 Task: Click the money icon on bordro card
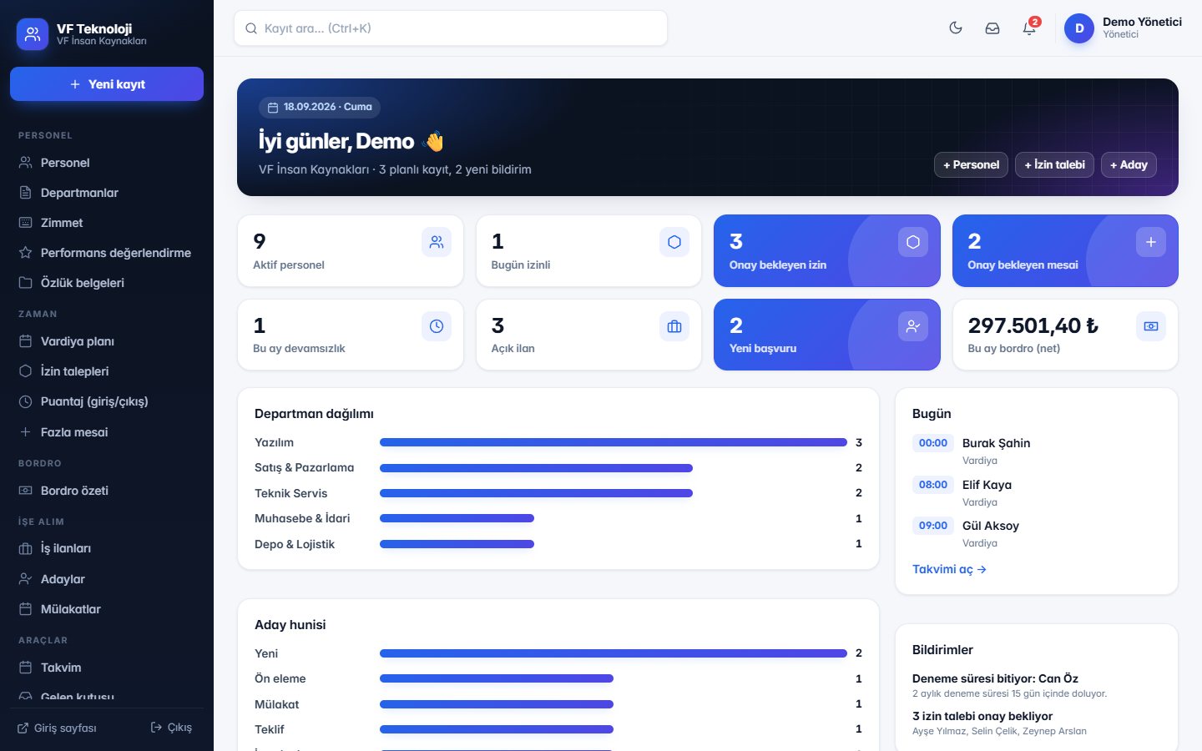[x=1151, y=326]
